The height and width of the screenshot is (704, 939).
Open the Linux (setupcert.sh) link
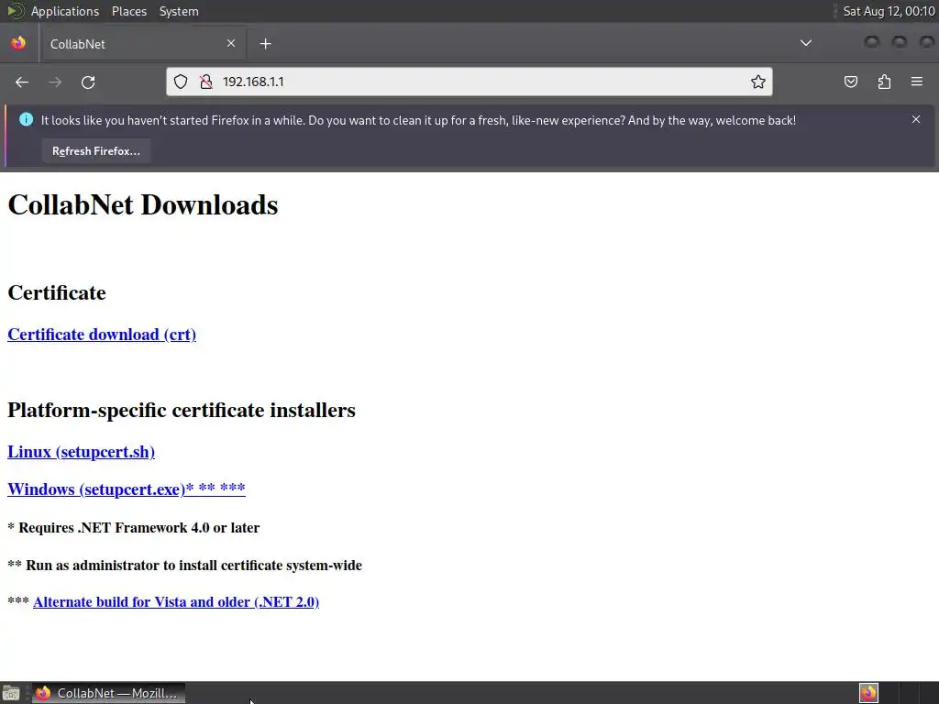(x=82, y=452)
